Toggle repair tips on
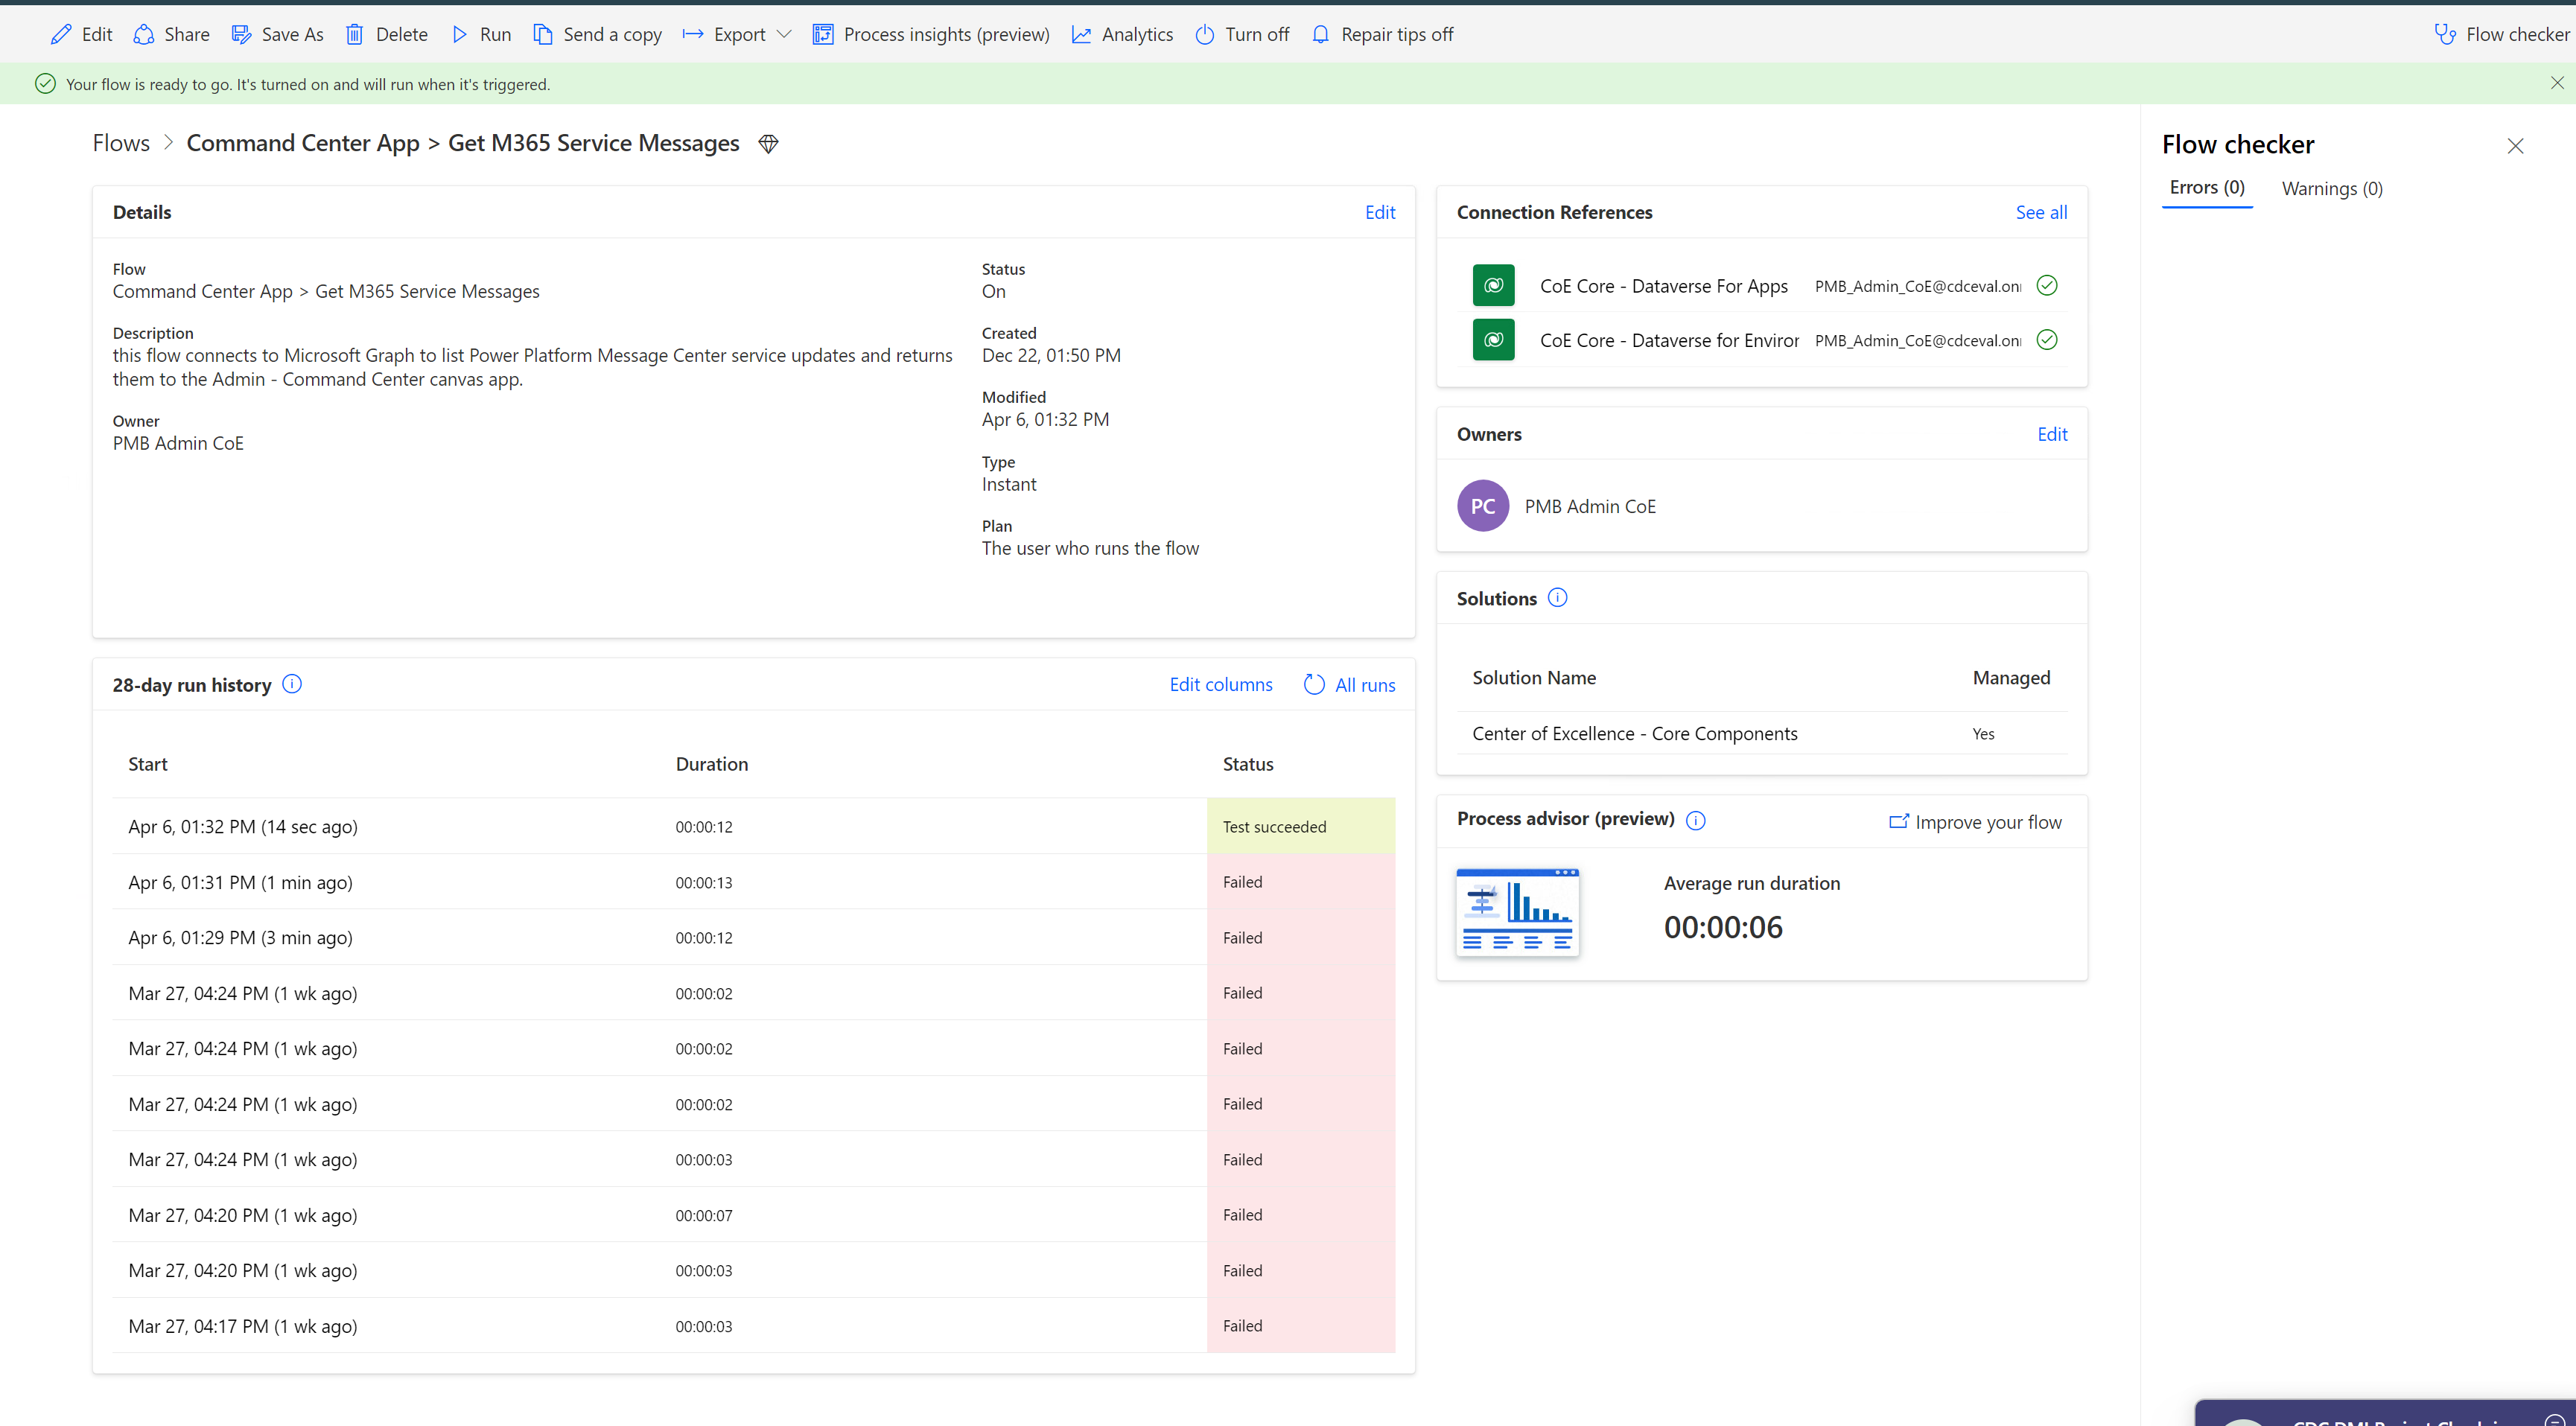This screenshot has width=2576, height=1426. click(1382, 33)
